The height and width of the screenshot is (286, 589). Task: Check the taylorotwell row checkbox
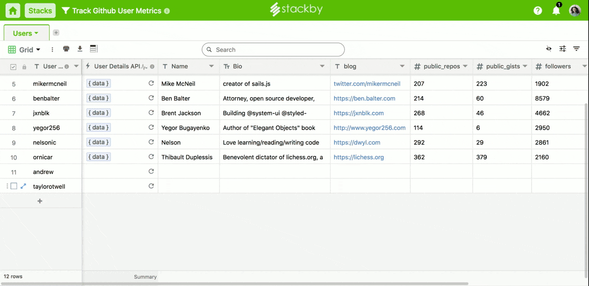click(x=14, y=186)
